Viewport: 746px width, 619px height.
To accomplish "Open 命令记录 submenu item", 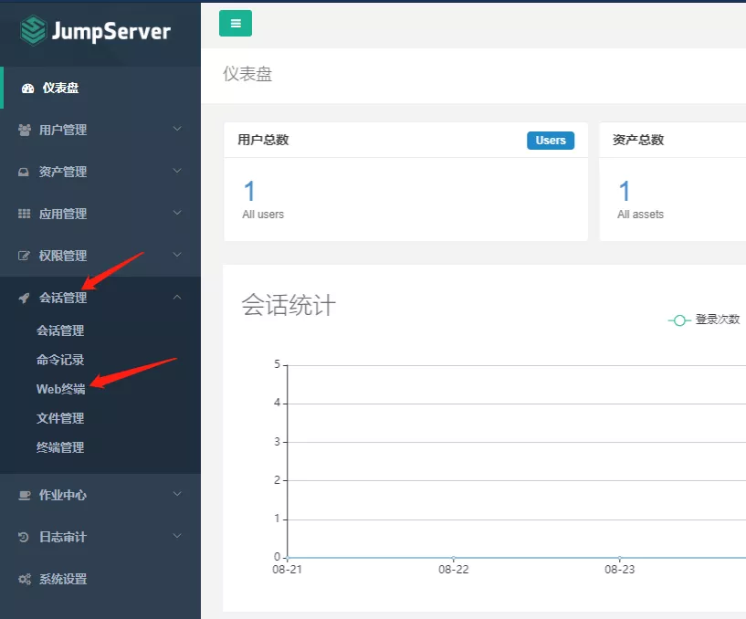I will coord(60,360).
